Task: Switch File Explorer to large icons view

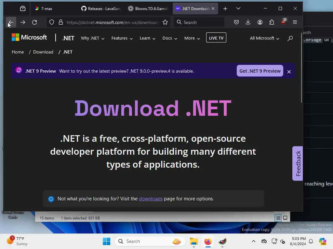Action: 285,218
